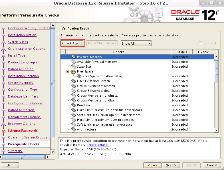The image size is (224, 170).
Task: Click the Fix & Check Again button
Action: coord(102,43)
